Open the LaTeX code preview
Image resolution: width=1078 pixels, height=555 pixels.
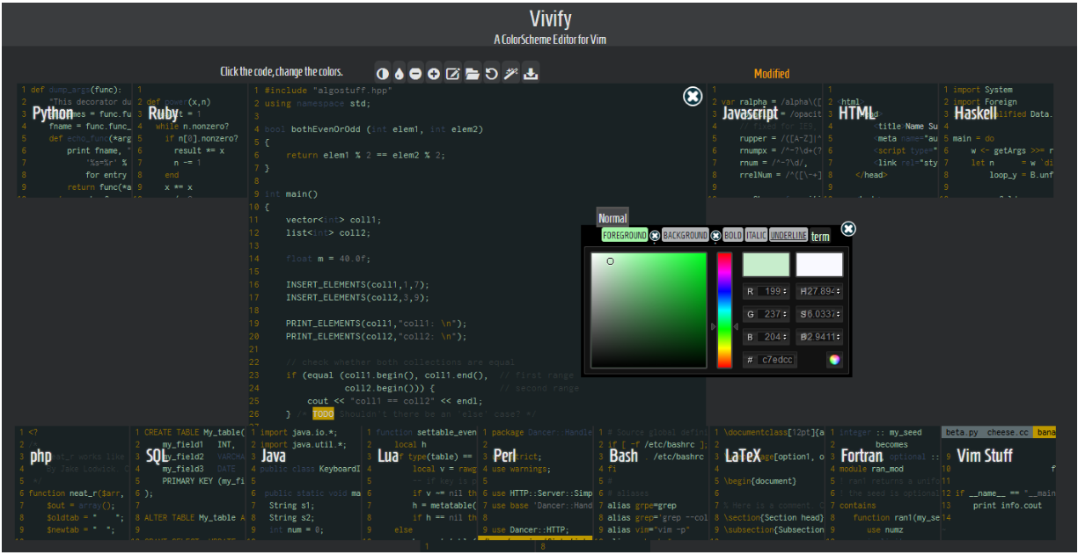click(x=768, y=483)
